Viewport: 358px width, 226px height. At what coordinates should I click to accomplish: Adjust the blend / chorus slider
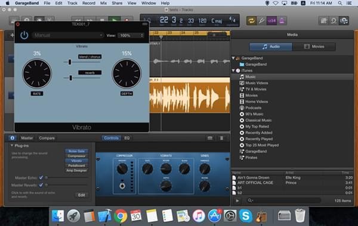click(x=70, y=62)
